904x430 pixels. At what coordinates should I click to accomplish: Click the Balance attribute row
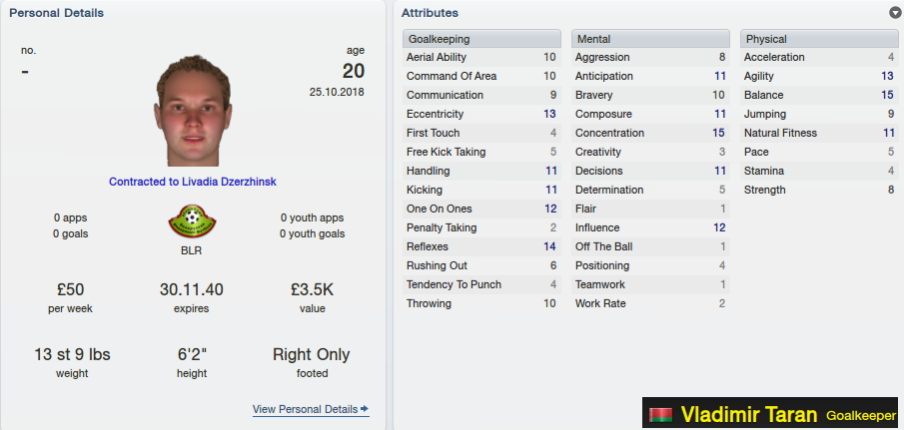819,95
